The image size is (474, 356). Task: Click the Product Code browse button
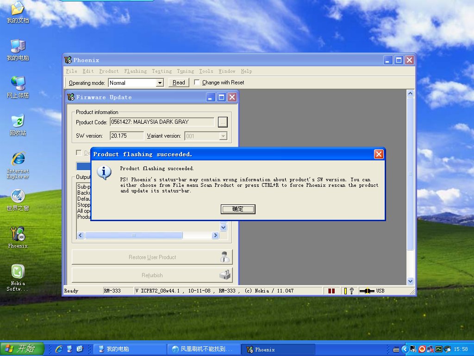click(x=223, y=122)
